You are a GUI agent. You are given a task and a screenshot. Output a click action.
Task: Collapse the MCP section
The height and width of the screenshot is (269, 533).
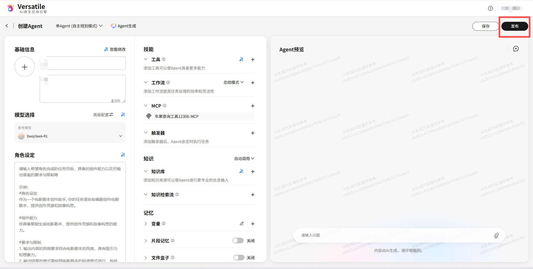(145, 106)
